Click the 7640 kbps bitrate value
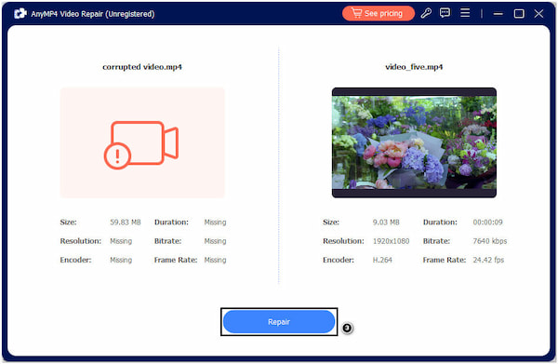This screenshot has width=558, height=364. click(490, 241)
